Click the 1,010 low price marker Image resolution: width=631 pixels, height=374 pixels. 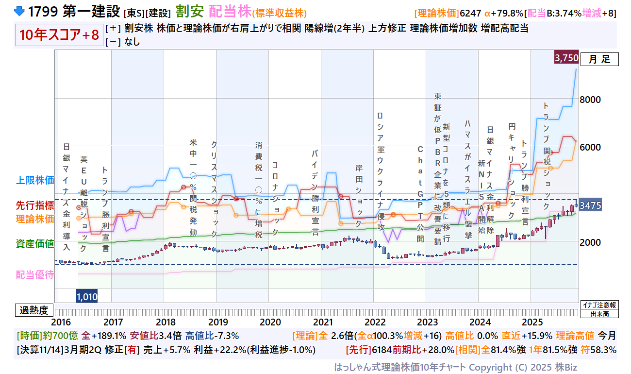coord(87,296)
